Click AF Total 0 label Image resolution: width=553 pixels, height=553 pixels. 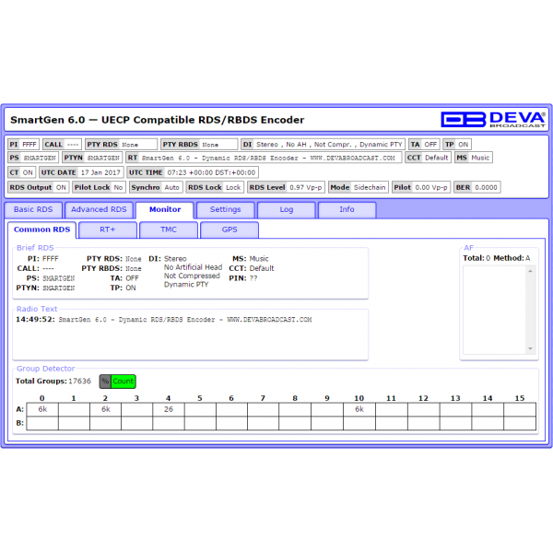pos(477,258)
